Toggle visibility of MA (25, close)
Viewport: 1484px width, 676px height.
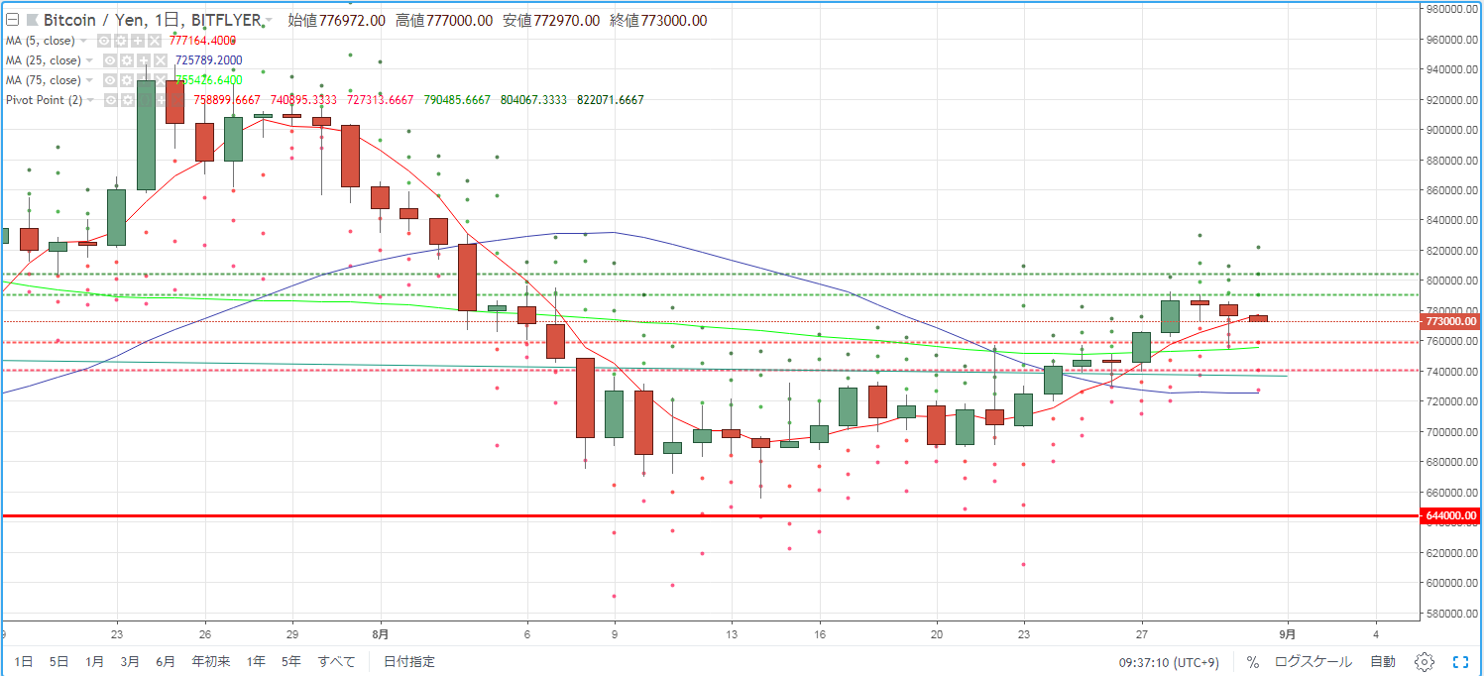[x=110, y=60]
